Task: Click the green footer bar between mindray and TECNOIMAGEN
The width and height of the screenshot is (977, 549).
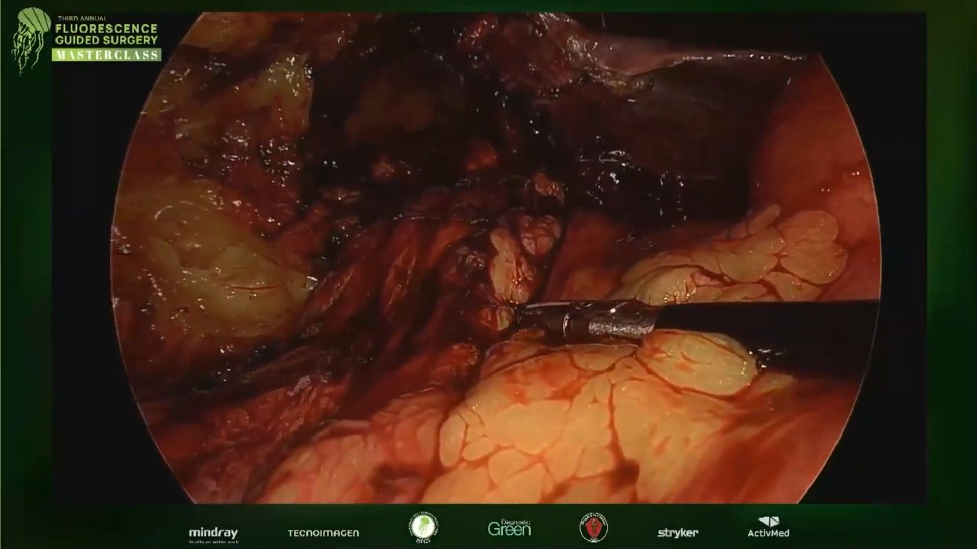Action: click(262, 533)
